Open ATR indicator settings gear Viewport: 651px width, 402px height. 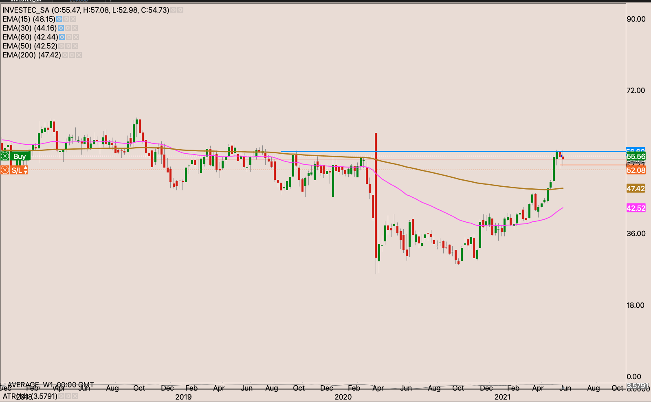pos(68,396)
